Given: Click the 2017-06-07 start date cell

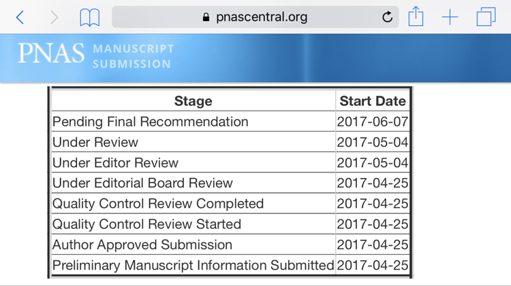Looking at the screenshot, I should pos(373,122).
